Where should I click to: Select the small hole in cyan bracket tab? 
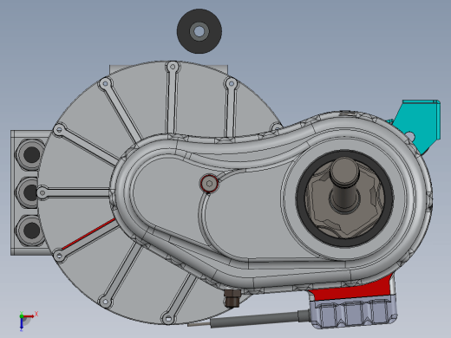point(409,135)
